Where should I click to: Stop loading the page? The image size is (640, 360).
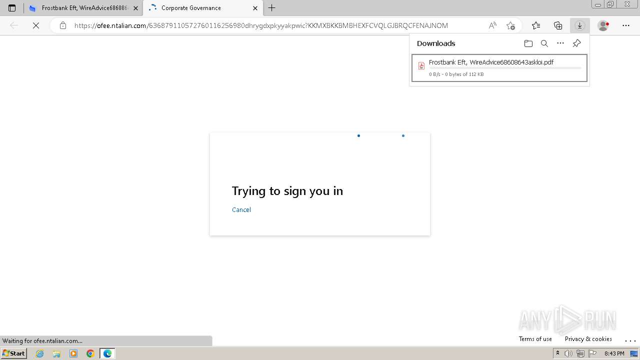[x=36, y=25]
